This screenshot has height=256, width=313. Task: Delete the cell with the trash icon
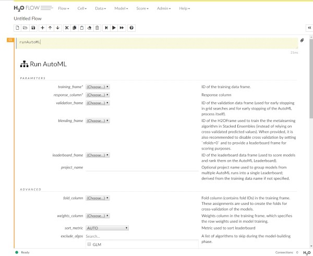97,28
